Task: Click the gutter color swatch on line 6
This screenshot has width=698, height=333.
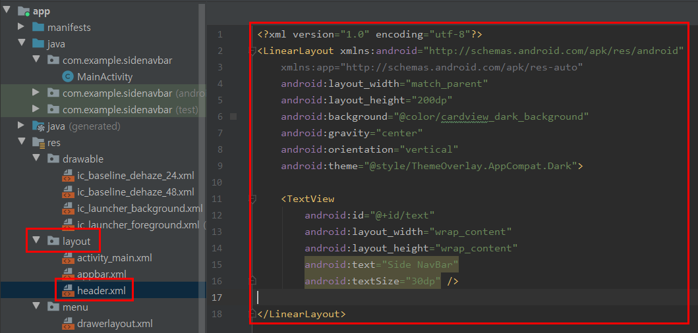Action: pos(233,116)
